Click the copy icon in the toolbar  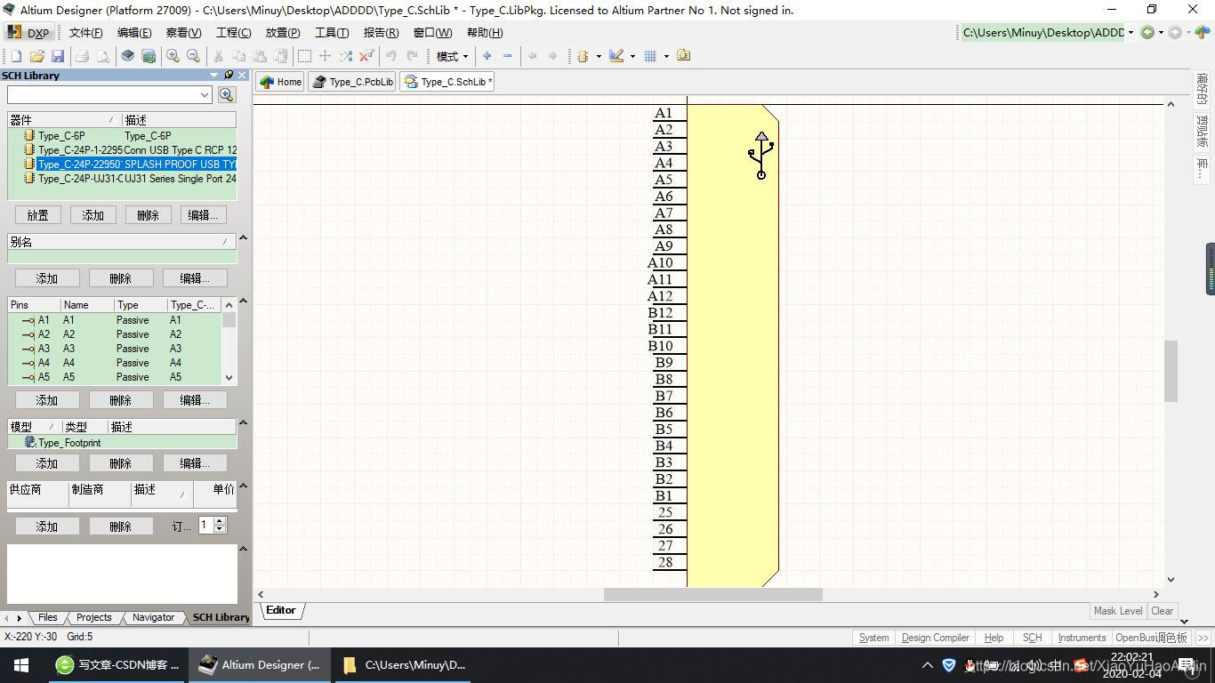point(239,56)
